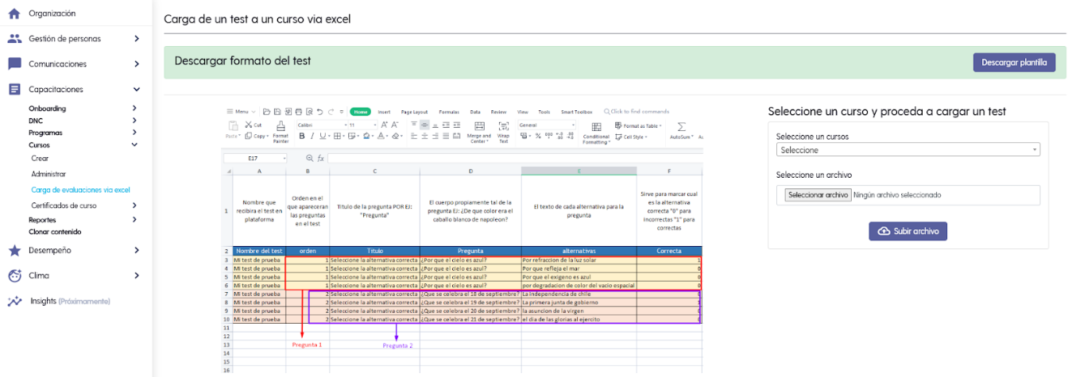
Task: Select Carga de evaluaciones via excel
Action: click(80, 190)
